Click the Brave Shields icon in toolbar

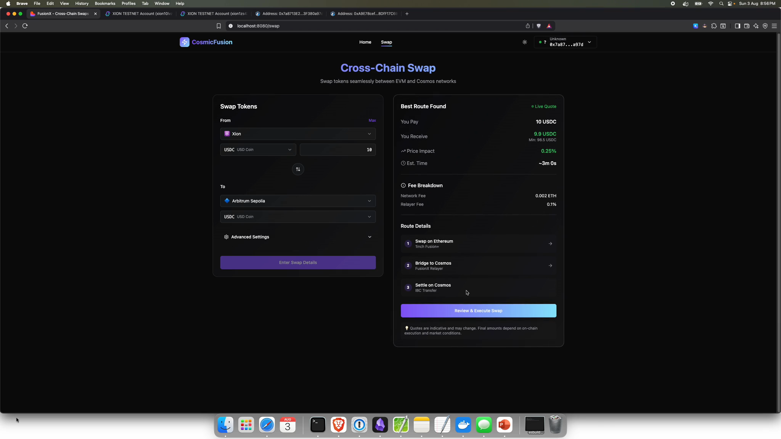538,26
